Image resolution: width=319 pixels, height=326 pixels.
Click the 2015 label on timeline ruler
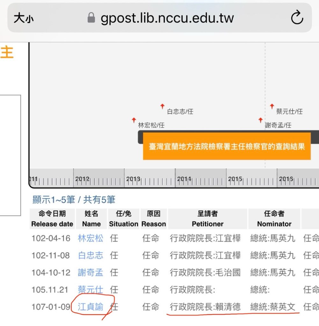(x=235, y=179)
